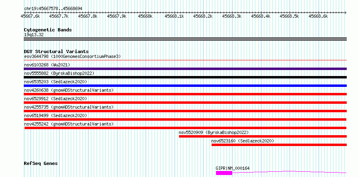
Task: Click the 45667.7k ruler tick label
Action: pos(59,16)
